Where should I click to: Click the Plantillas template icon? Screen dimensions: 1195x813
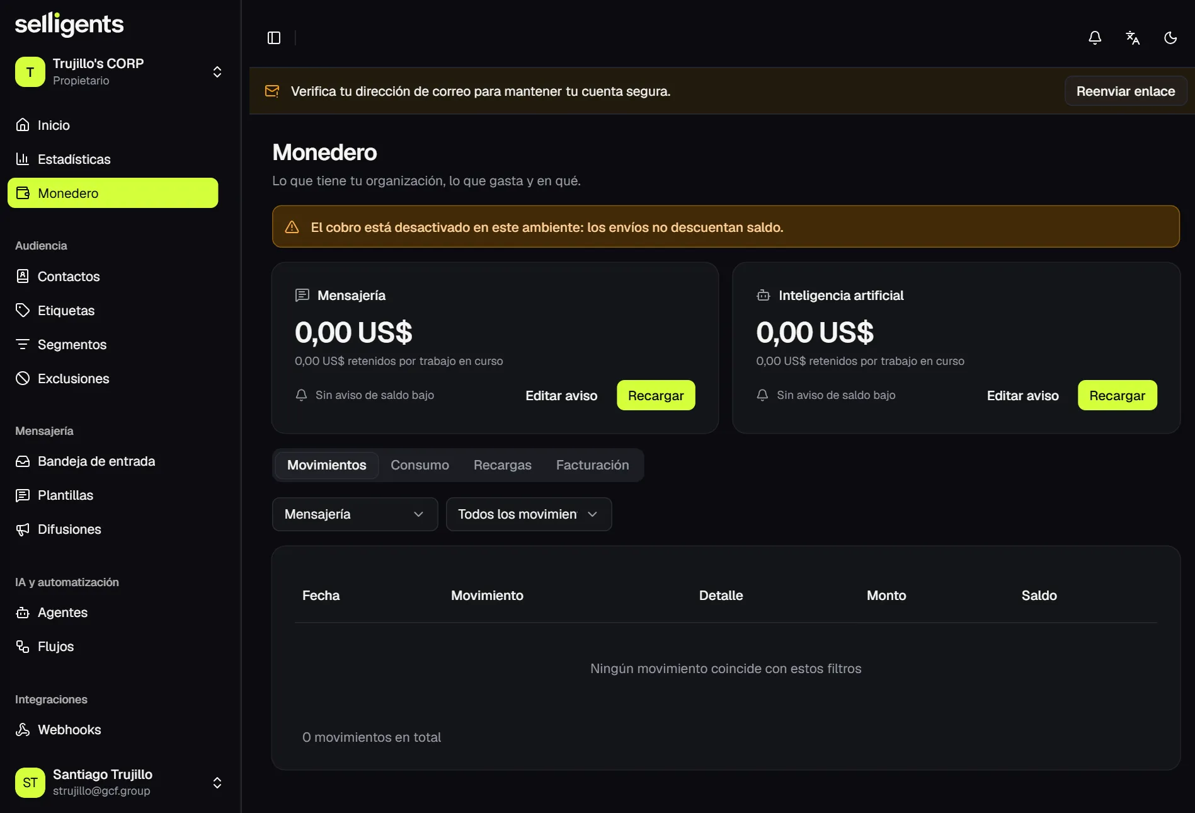tap(23, 495)
